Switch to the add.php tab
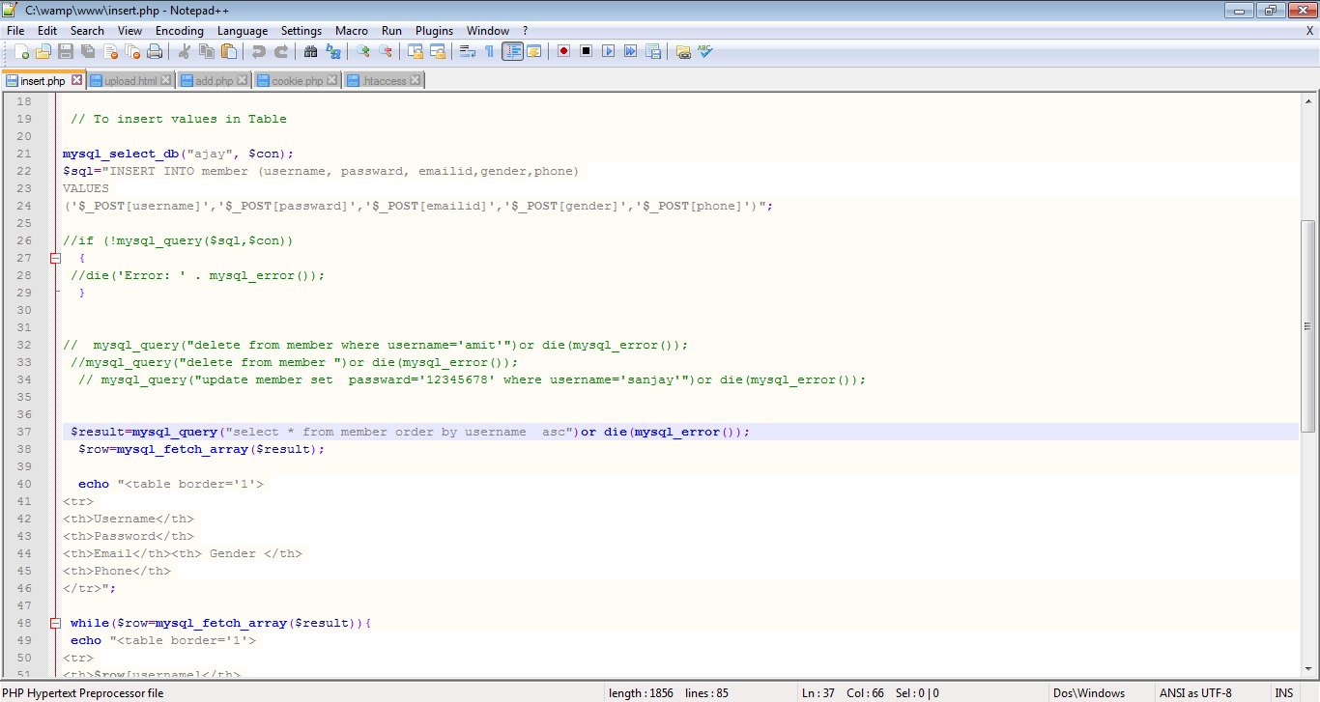Viewport: 1320px width, 702px height. click(x=215, y=81)
